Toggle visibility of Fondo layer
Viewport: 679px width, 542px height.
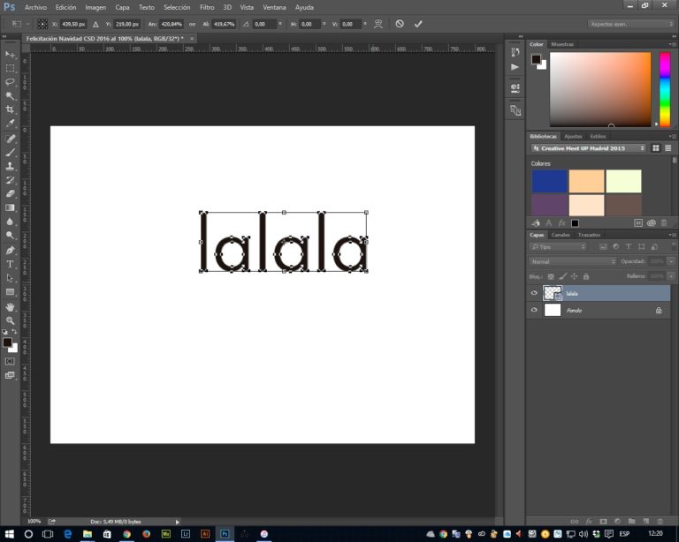(x=534, y=311)
